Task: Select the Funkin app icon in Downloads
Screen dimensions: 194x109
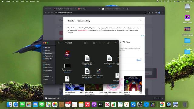Action: 67,54
